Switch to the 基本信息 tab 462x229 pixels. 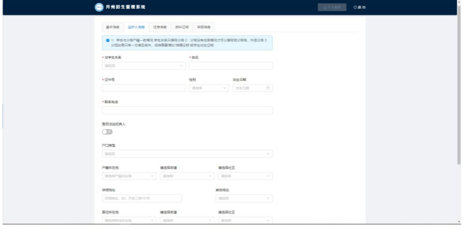[112, 27]
